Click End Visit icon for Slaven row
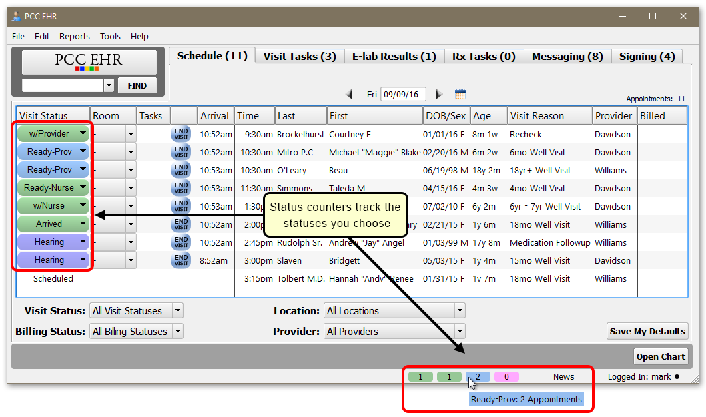 pyautogui.click(x=181, y=260)
